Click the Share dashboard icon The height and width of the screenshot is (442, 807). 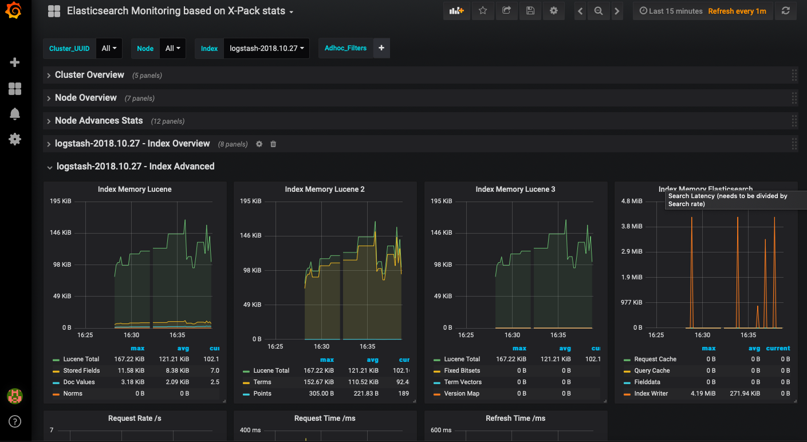(x=506, y=11)
